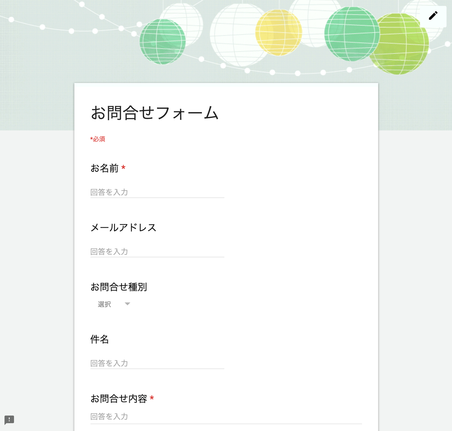452x431 pixels.
Task: Click the メールアドレス question label
Action: point(123,227)
